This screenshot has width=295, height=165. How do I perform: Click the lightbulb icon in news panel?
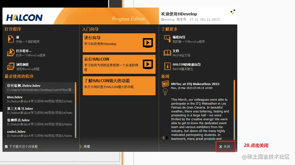click(165, 92)
